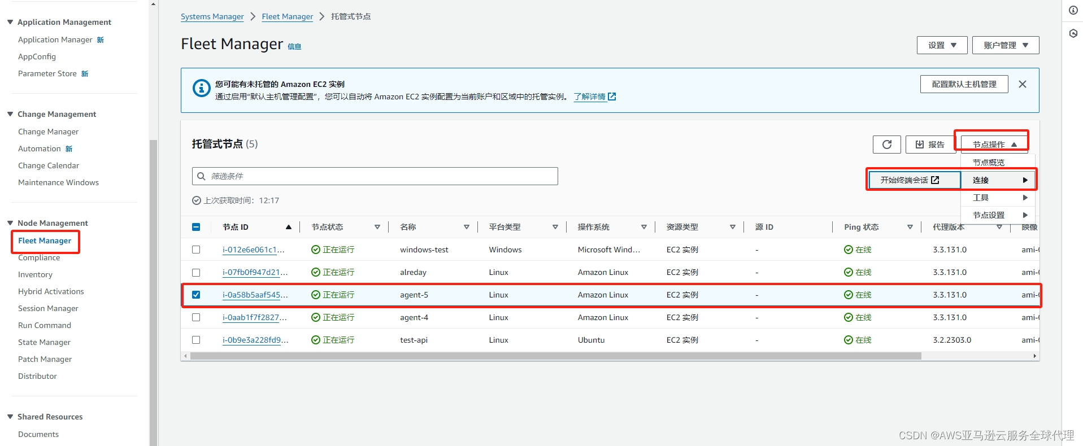Screen dimensions: 1083x446
Task: Click the search magnifier in filter box
Action: click(201, 176)
